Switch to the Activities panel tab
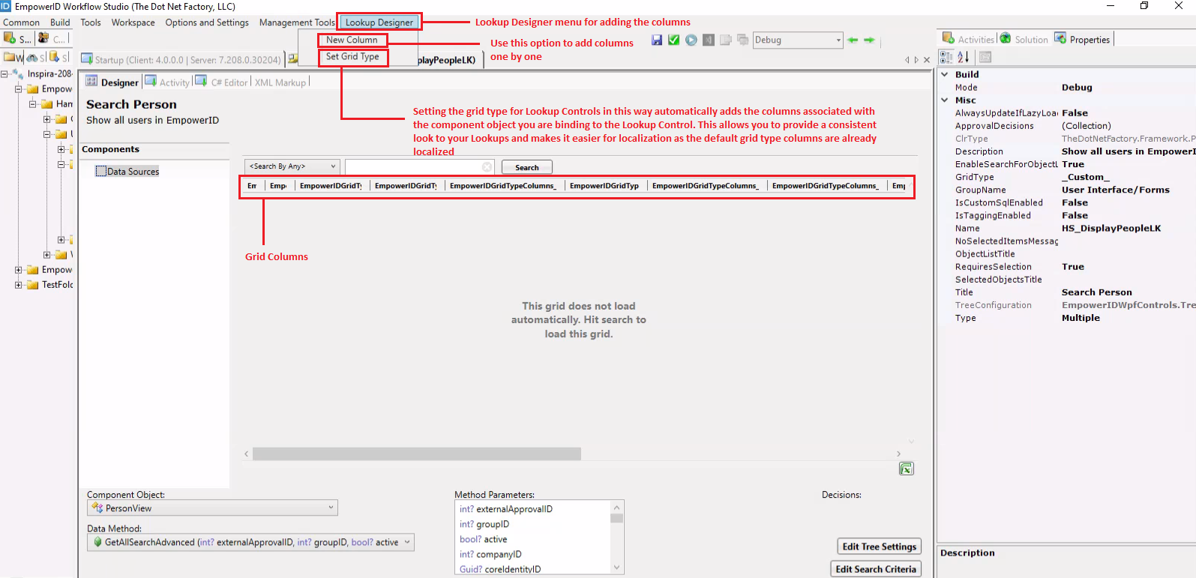 [969, 39]
